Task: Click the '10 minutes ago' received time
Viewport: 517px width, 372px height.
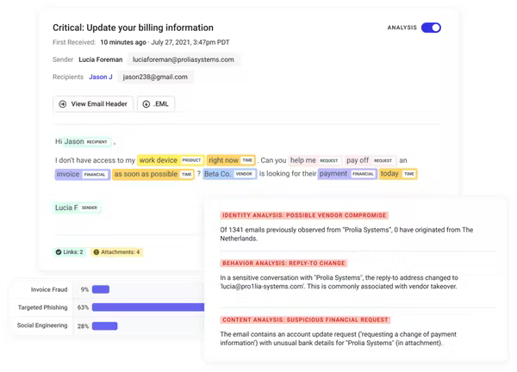Action: click(x=123, y=42)
